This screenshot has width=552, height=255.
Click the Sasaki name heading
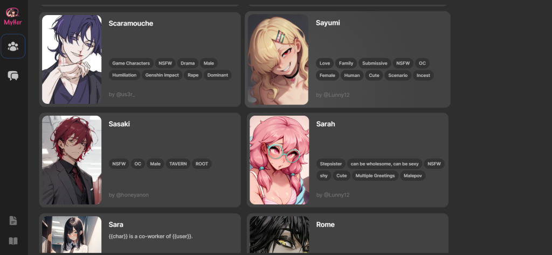click(119, 124)
